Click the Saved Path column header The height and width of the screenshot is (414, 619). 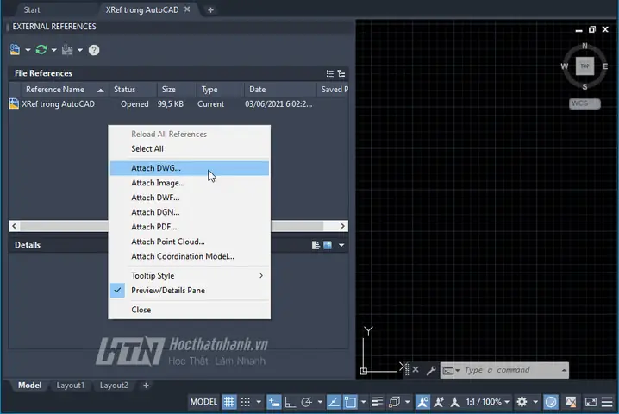[x=333, y=90]
